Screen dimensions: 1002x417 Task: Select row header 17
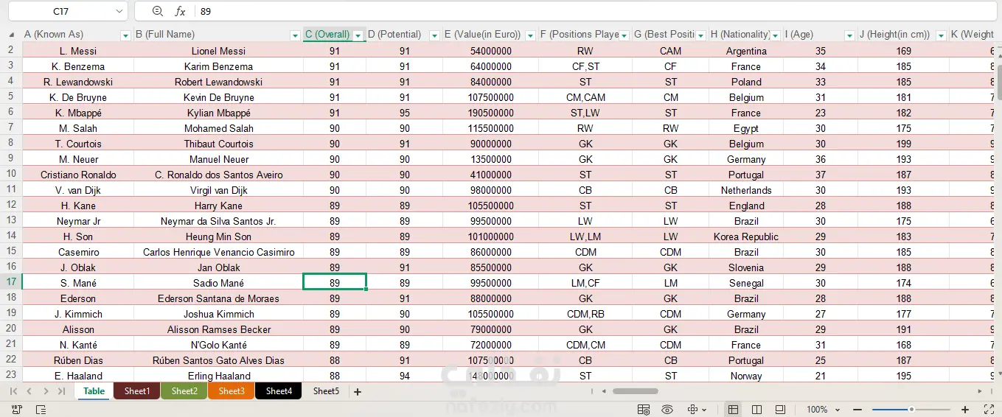(x=11, y=282)
